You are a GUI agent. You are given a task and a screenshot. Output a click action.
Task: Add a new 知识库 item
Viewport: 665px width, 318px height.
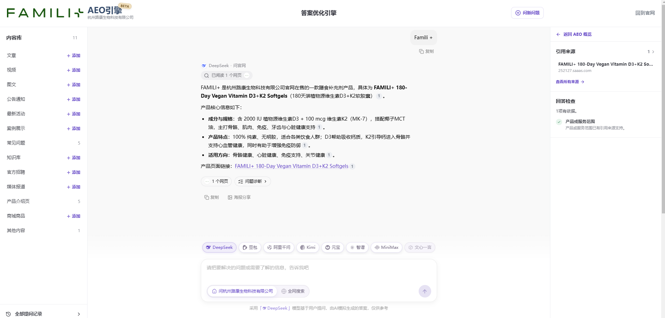point(74,158)
